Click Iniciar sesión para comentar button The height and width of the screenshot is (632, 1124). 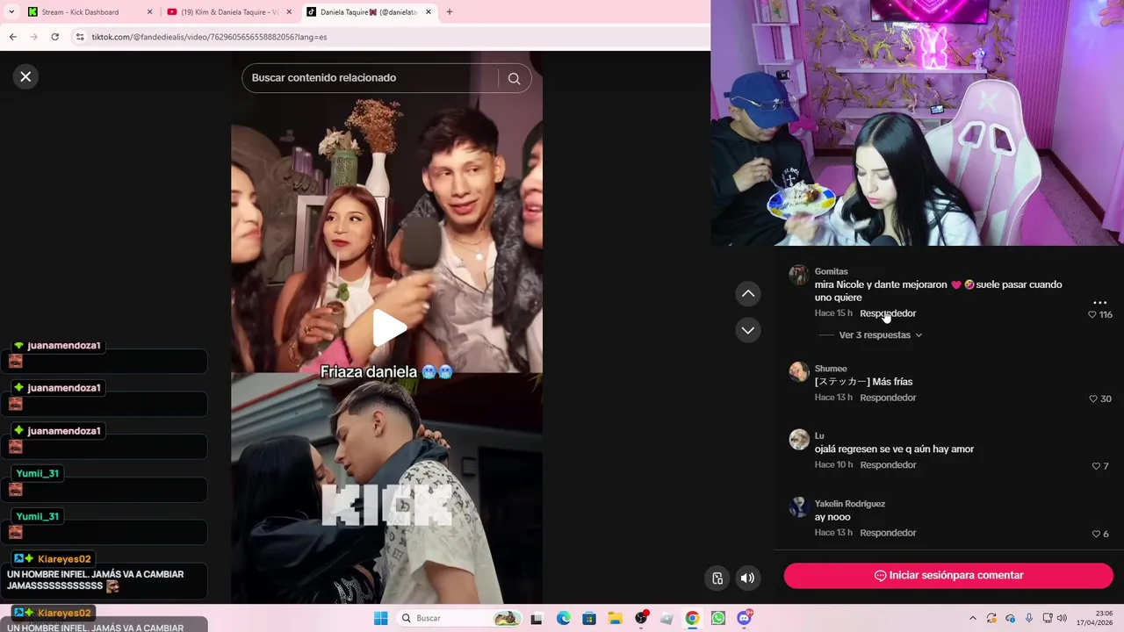pos(948,576)
